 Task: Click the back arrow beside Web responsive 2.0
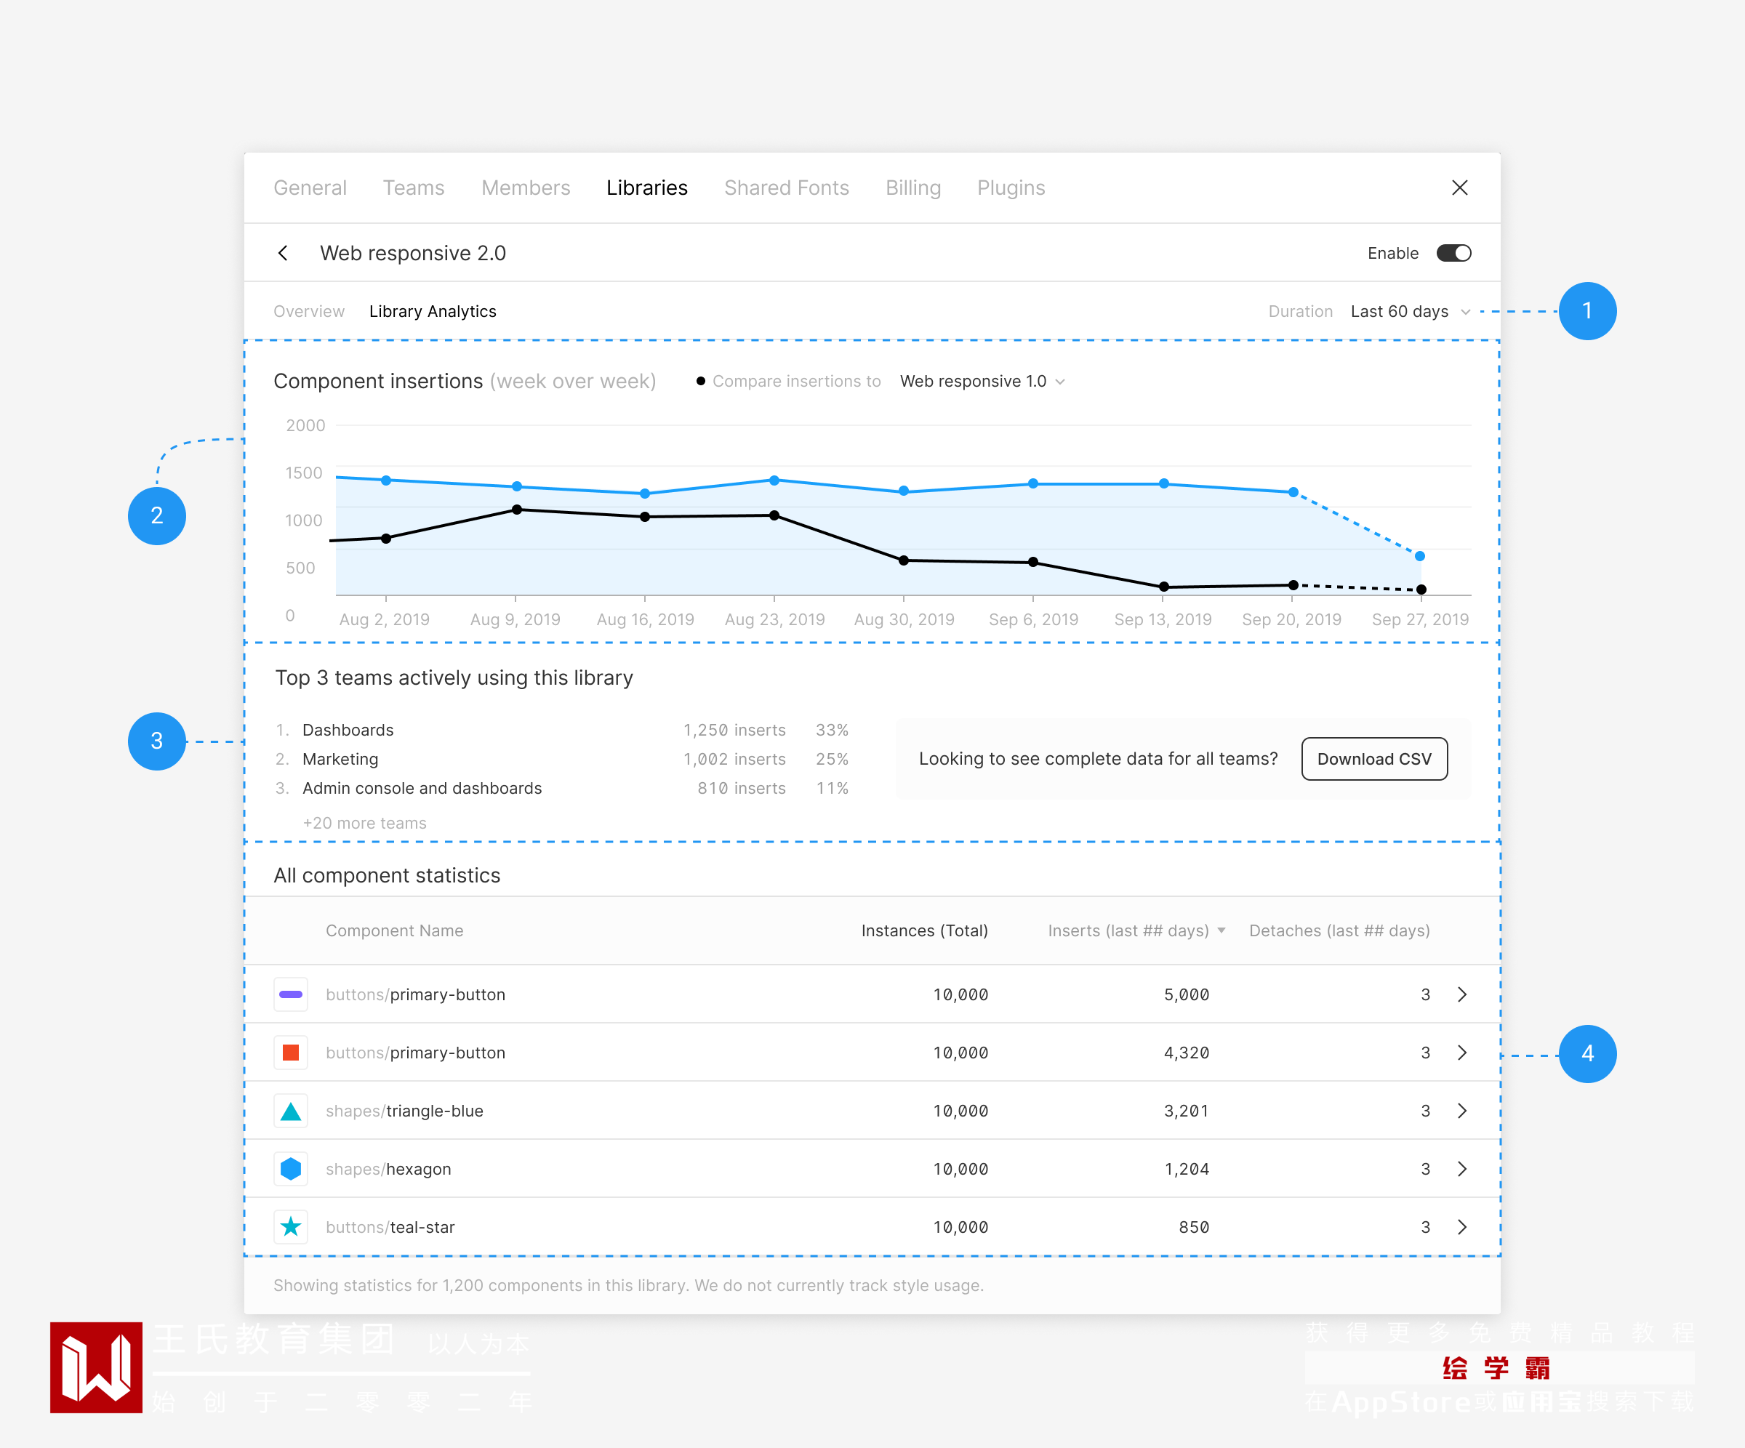pos(284,254)
